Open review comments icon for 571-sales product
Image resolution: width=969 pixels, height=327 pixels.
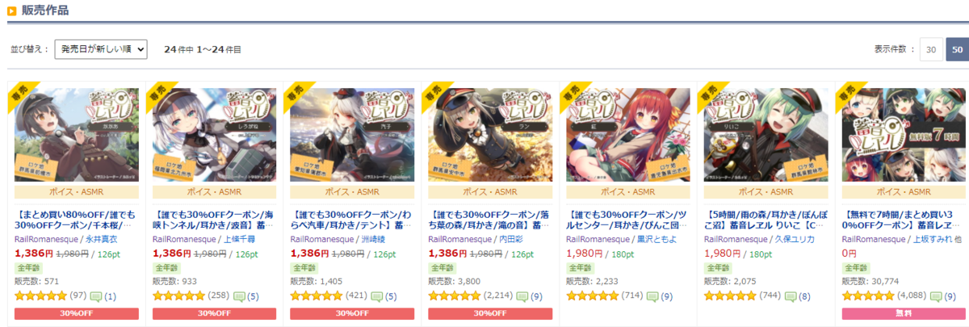(x=95, y=296)
